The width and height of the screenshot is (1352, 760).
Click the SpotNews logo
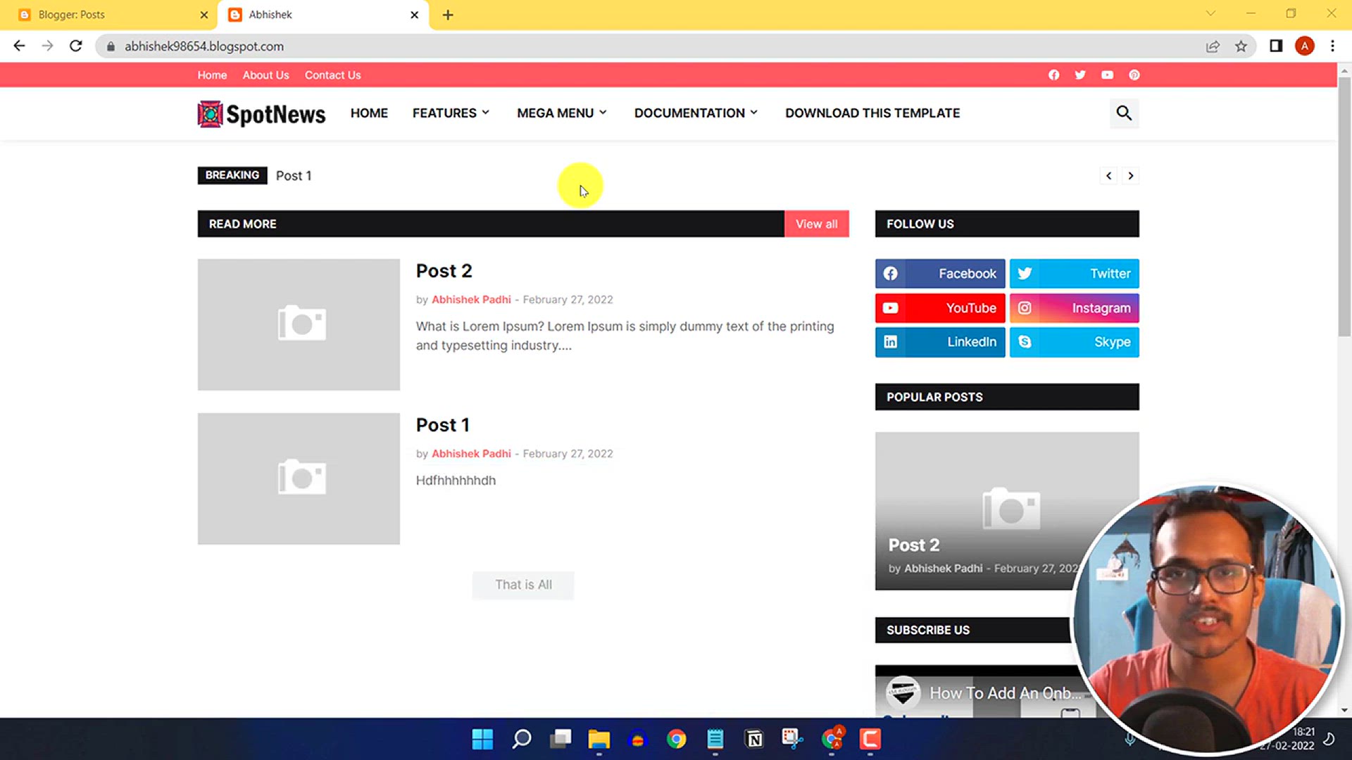[x=261, y=114]
